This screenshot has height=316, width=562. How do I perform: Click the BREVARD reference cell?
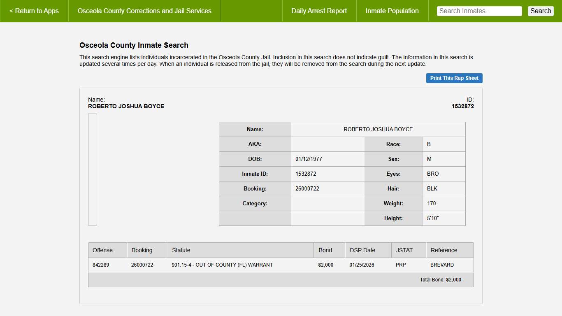pyautogui.click(x=442, y=265)
